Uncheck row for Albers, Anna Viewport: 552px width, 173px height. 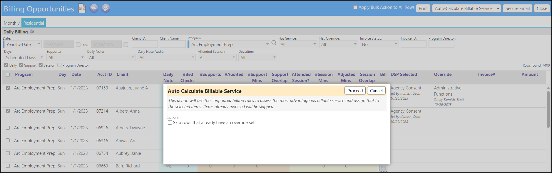point(8,111)
